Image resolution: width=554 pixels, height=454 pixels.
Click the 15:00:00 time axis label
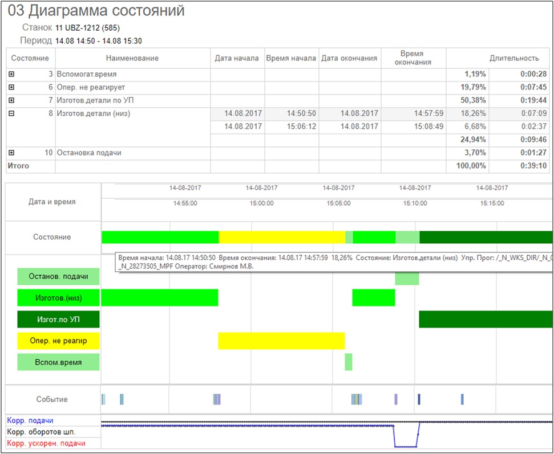coord(262,203)
